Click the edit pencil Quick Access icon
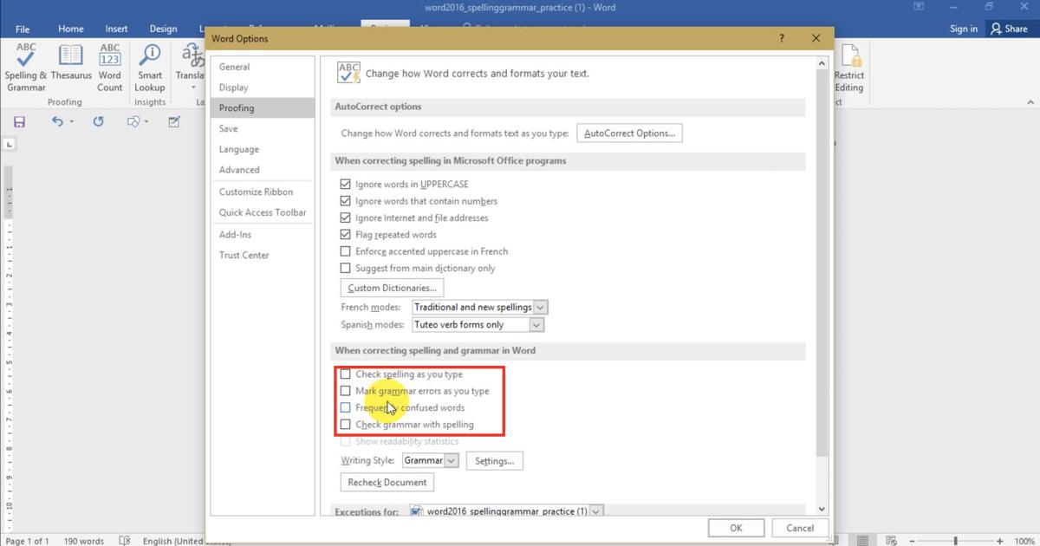 (x=174, y=122)
